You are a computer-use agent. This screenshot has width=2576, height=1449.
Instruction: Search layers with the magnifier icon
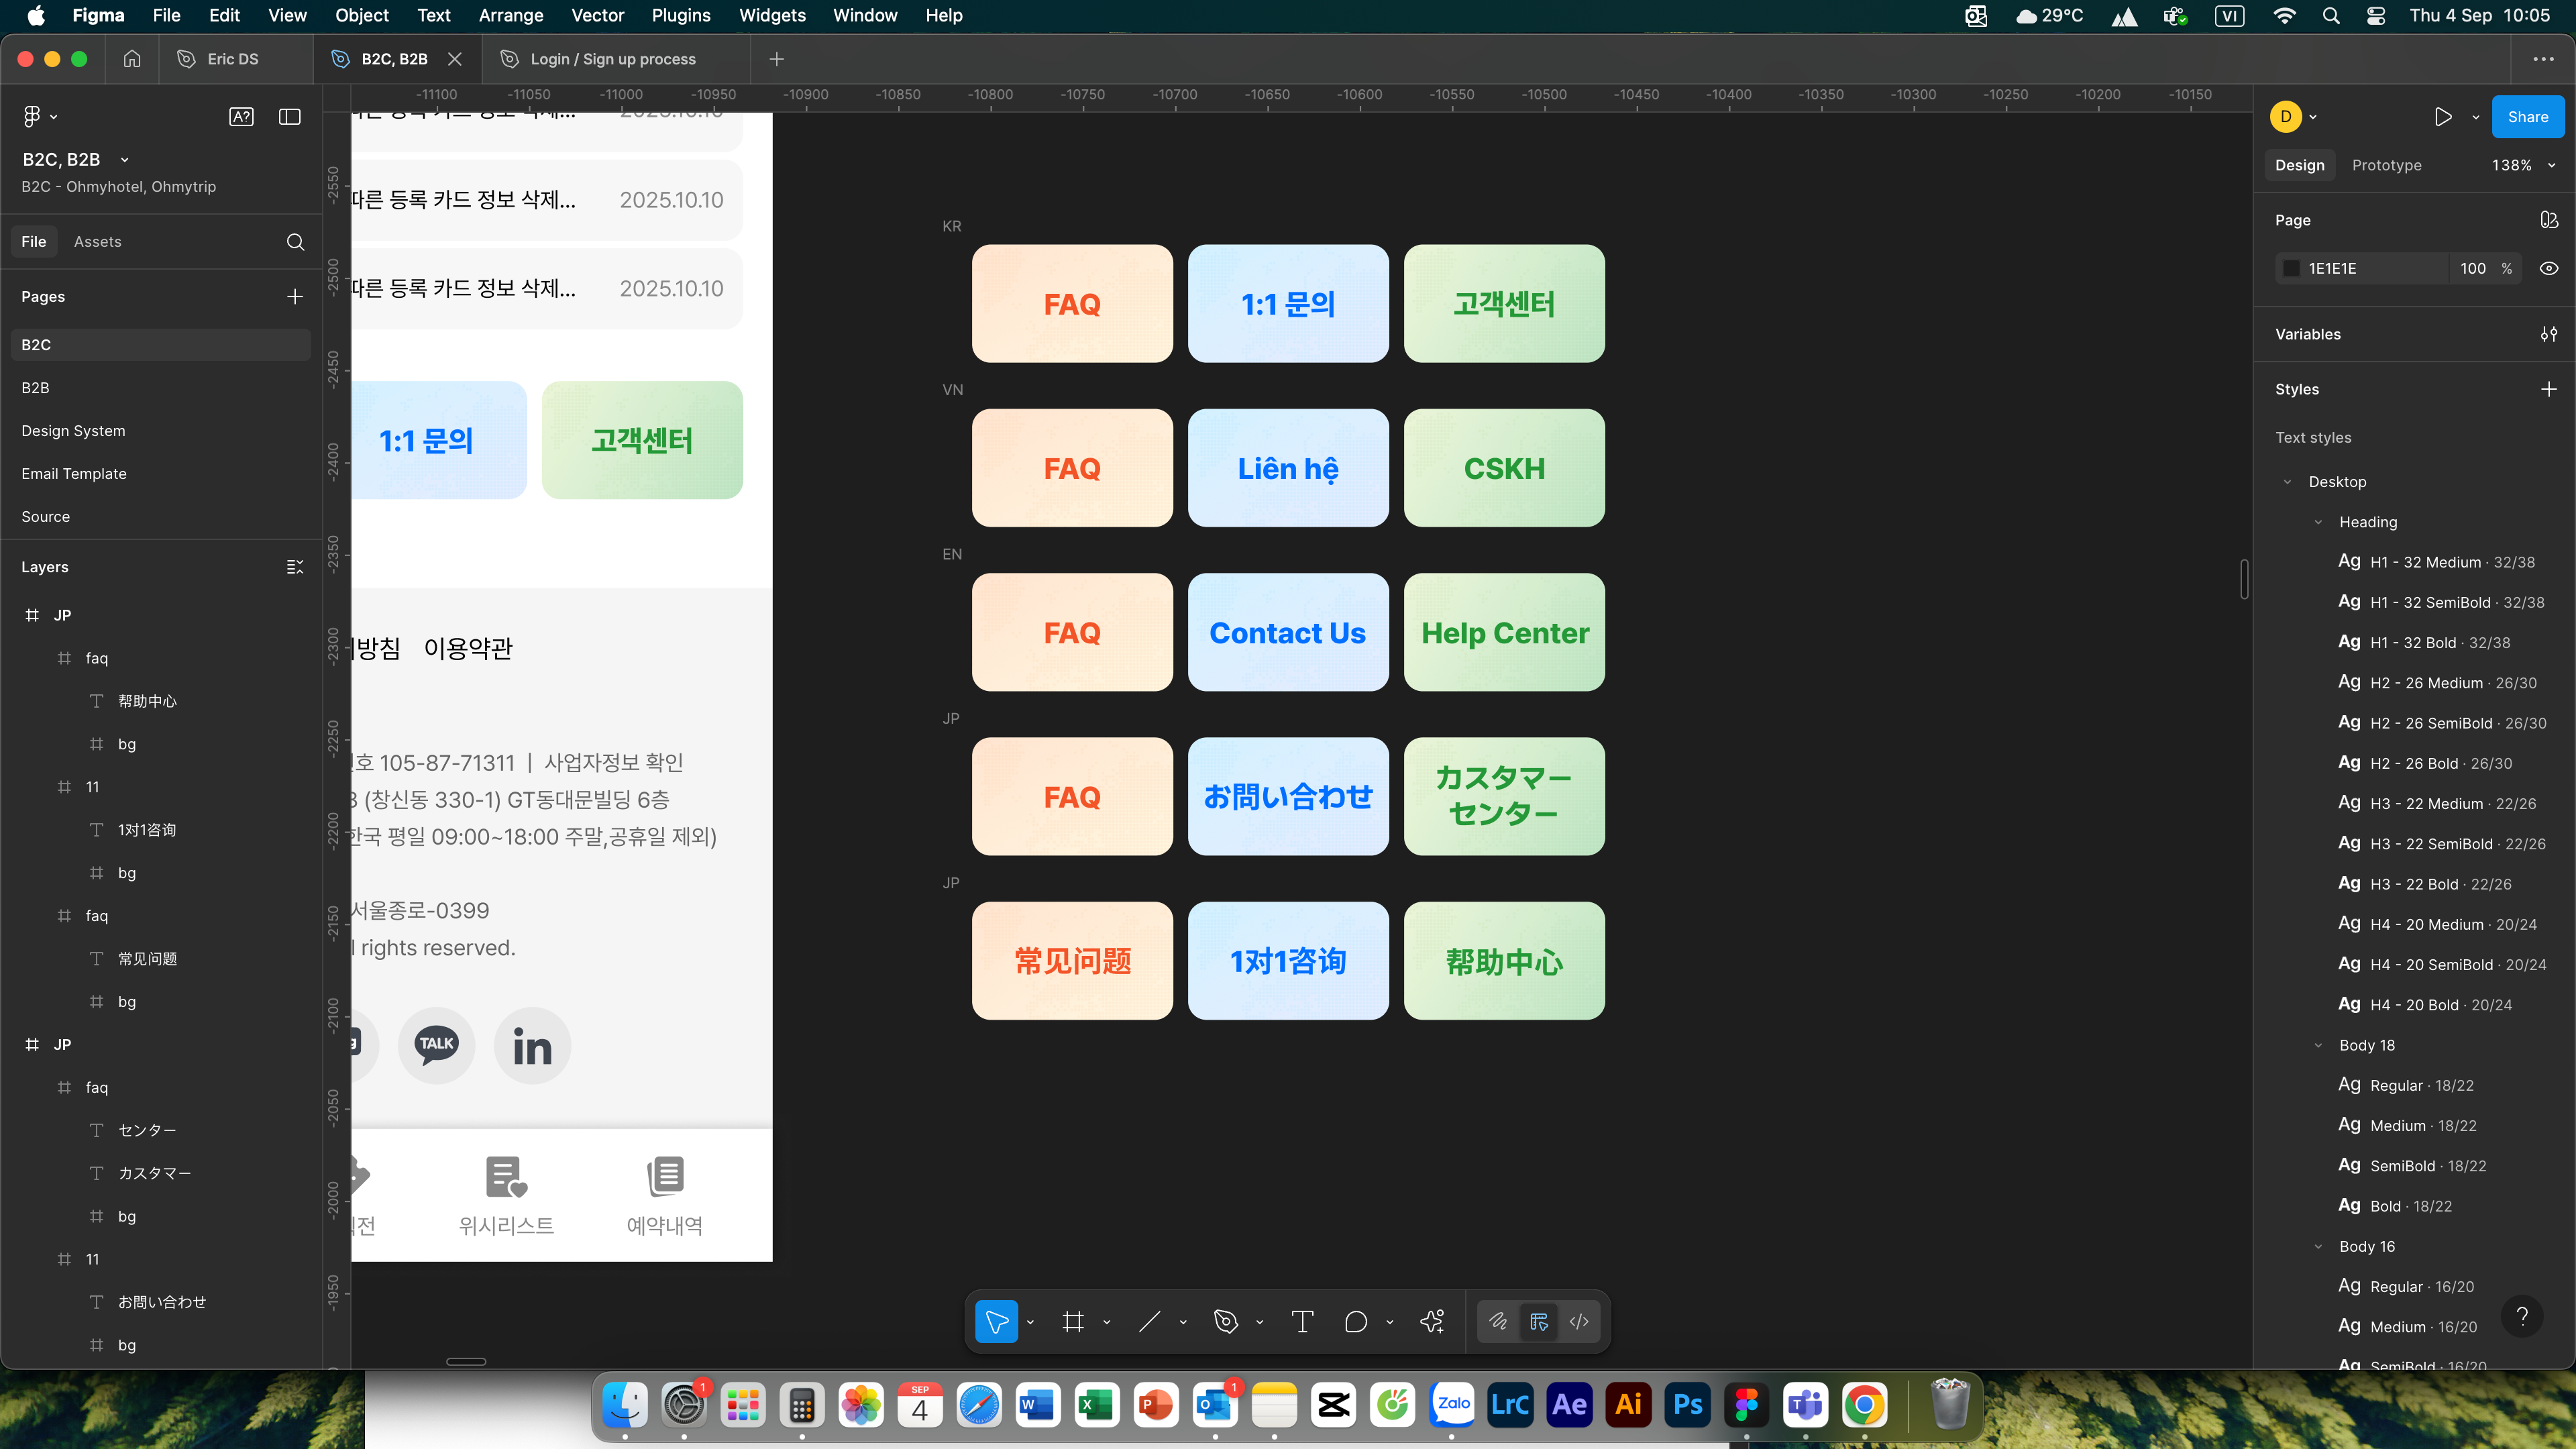point(295,242)
